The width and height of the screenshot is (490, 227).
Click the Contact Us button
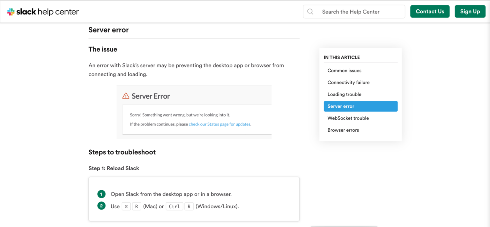[x=430, y=11]
